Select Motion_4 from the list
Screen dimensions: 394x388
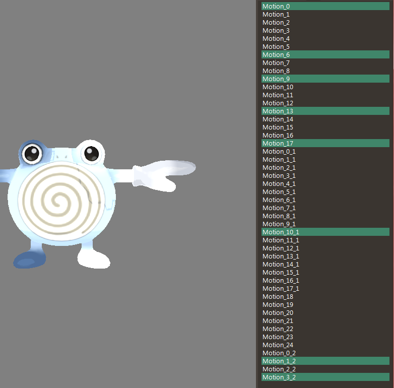tap(325, 38)
